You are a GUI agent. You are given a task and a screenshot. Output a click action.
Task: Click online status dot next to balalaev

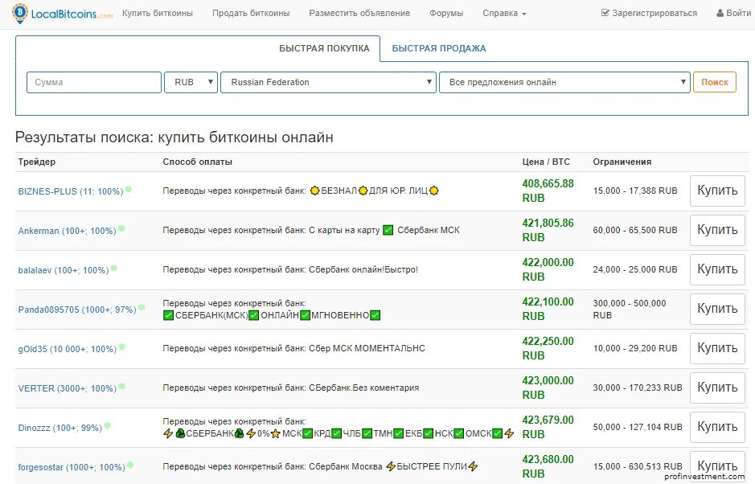coord(114,269)
